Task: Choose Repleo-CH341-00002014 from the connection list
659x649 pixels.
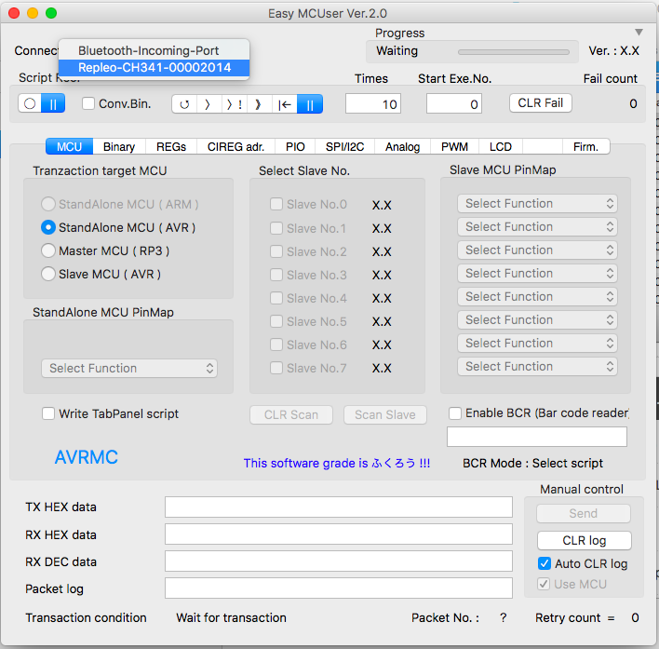Action: [x=154, y=68]
